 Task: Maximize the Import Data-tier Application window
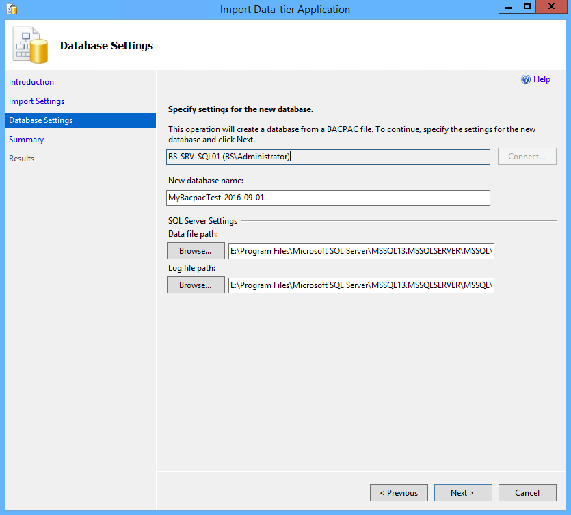pos(527,7)
